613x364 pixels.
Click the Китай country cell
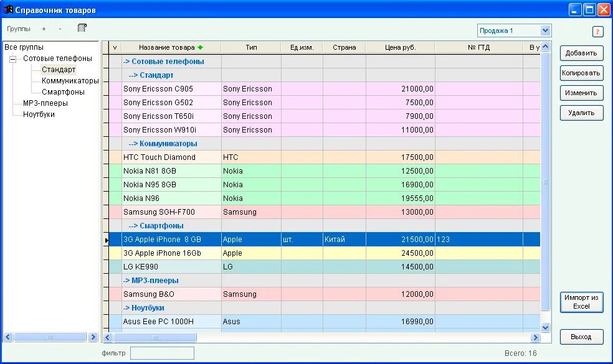pos(344,240)
